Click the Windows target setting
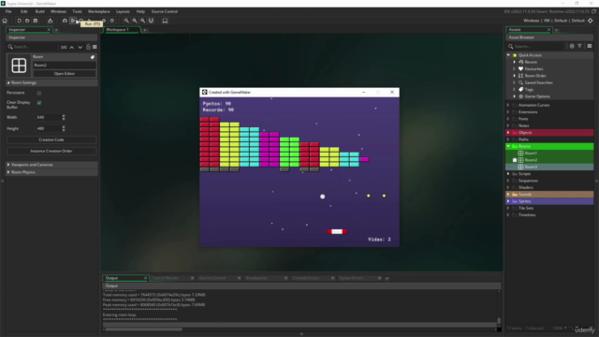 531,21
